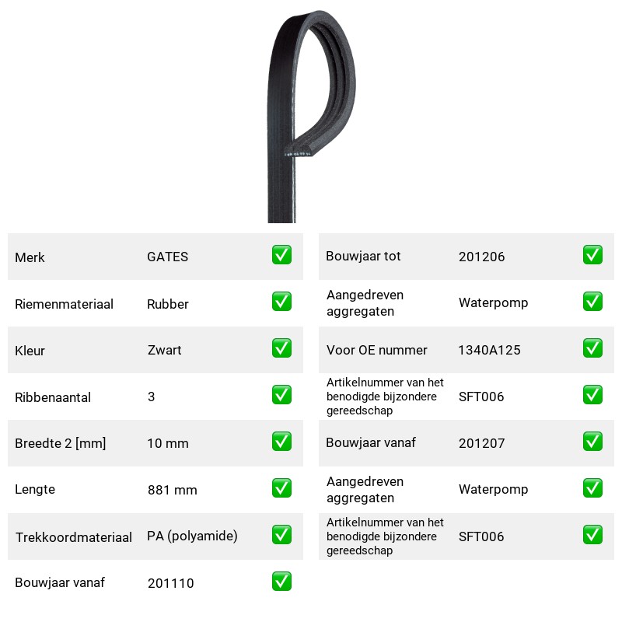Click the first Waterpomp row checkmark
This screenshot has width=622, height=622.
(x=592, y=302)
